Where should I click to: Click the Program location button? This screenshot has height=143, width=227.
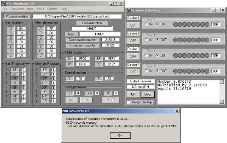click(x=17, y=16)
